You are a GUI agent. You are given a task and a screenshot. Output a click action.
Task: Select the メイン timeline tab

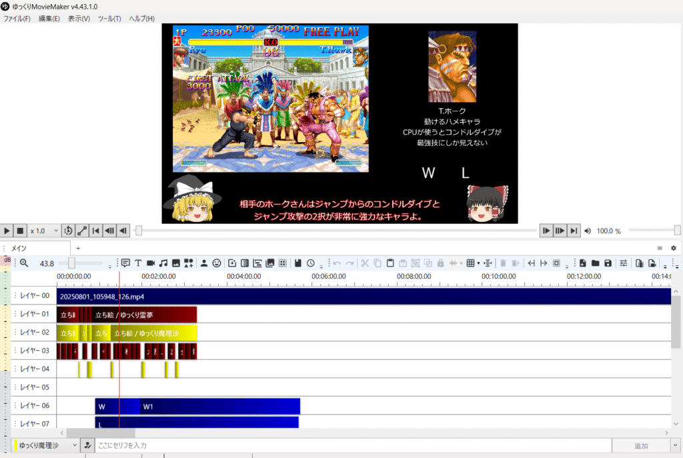[37, 248]
